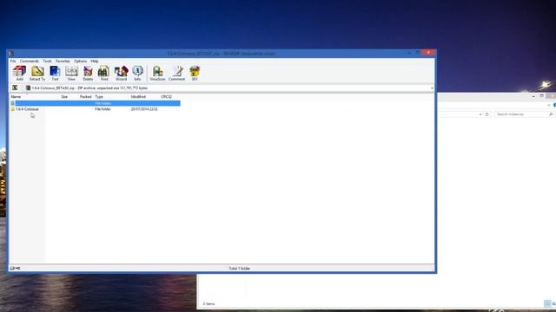Click the SFX toolbar icon
Viewport: 556px width, 312px height.
tap(195, 72)
